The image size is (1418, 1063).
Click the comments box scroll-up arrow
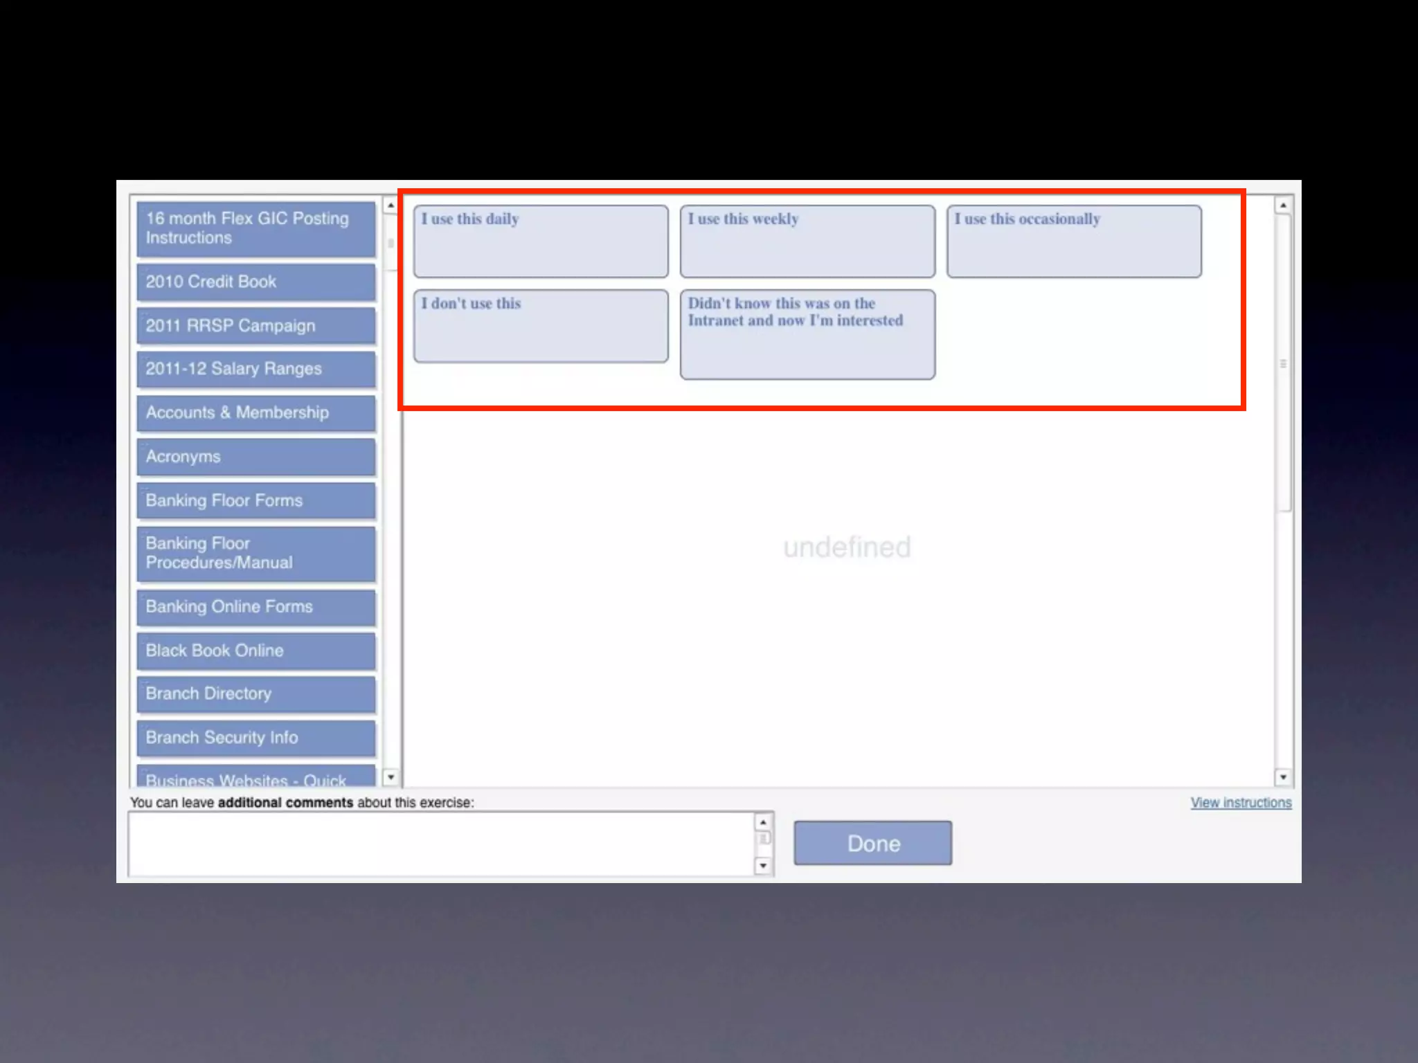point(763,822)
